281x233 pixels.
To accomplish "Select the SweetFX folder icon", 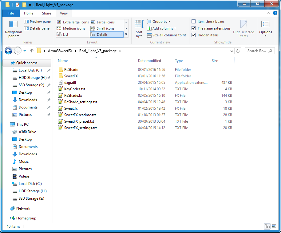I will 61,76.
